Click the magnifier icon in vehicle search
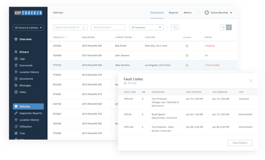 [84, 27]
